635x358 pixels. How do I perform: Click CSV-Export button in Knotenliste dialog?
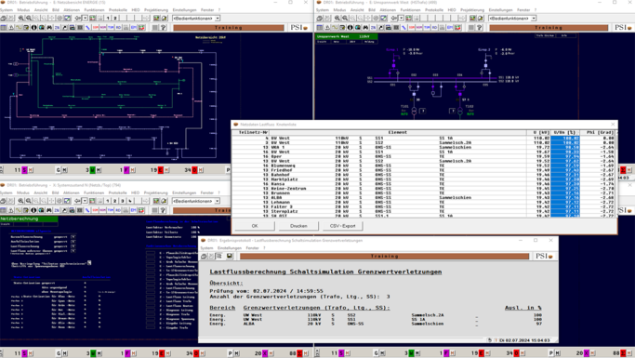[343, 226]
